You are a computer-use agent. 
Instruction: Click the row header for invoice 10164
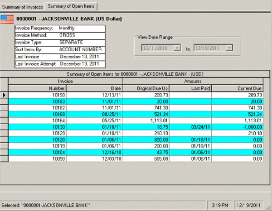(x=4, y=120)
